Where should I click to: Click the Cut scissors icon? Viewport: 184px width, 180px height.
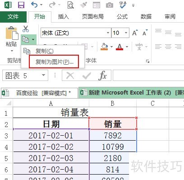[26, 29]
